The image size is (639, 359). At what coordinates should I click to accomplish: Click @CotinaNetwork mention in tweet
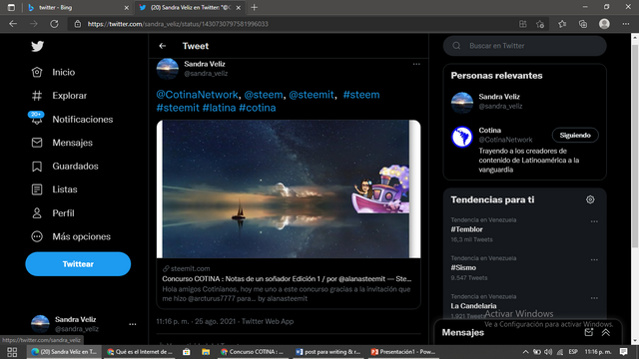[x=198, y=95]
